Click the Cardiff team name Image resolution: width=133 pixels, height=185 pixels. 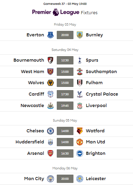[37, 94]
